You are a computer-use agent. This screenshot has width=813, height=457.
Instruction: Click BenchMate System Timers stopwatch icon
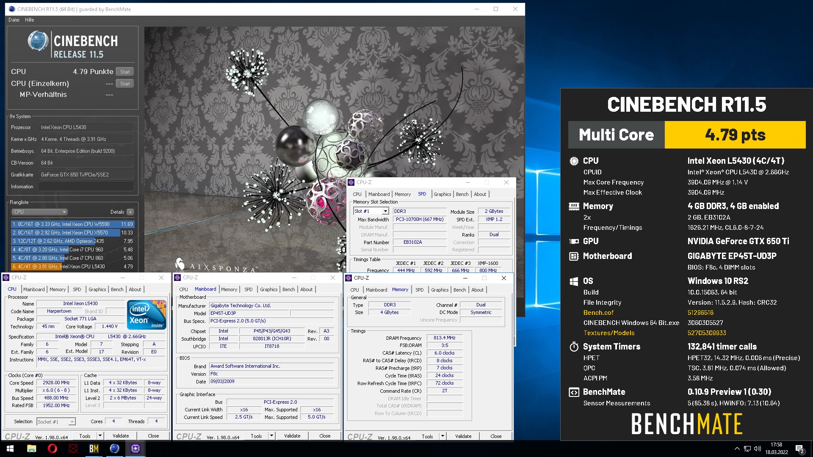574,347
